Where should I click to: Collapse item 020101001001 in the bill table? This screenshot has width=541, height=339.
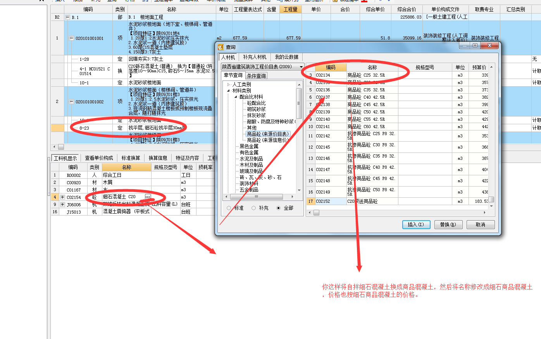click(x=71, y=38)
